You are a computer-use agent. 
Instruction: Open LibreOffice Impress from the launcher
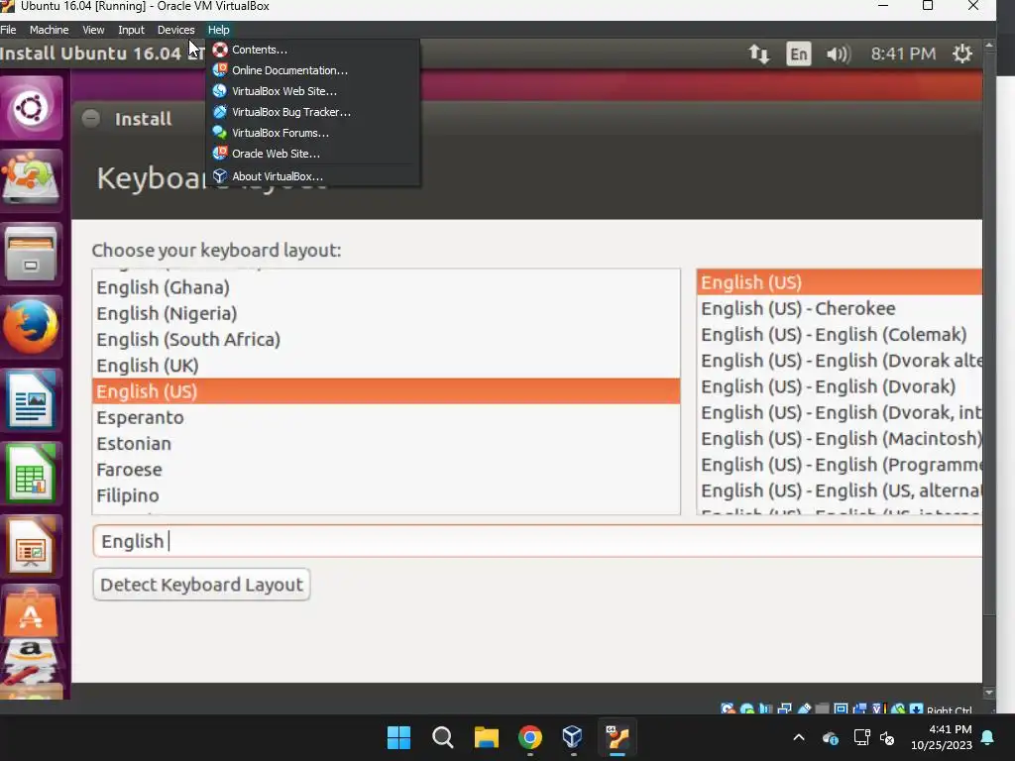[x=31, y=546]
